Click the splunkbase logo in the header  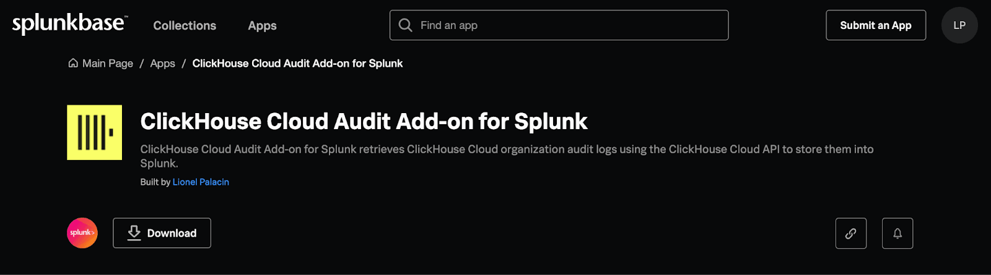pos(69,24)
